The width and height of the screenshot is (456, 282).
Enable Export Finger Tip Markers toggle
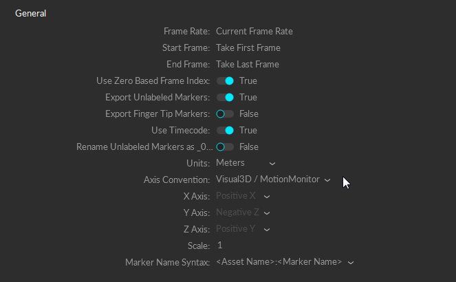225,113
